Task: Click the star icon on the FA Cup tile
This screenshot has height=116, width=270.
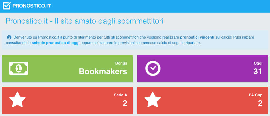Action: [x=153, y=100]
